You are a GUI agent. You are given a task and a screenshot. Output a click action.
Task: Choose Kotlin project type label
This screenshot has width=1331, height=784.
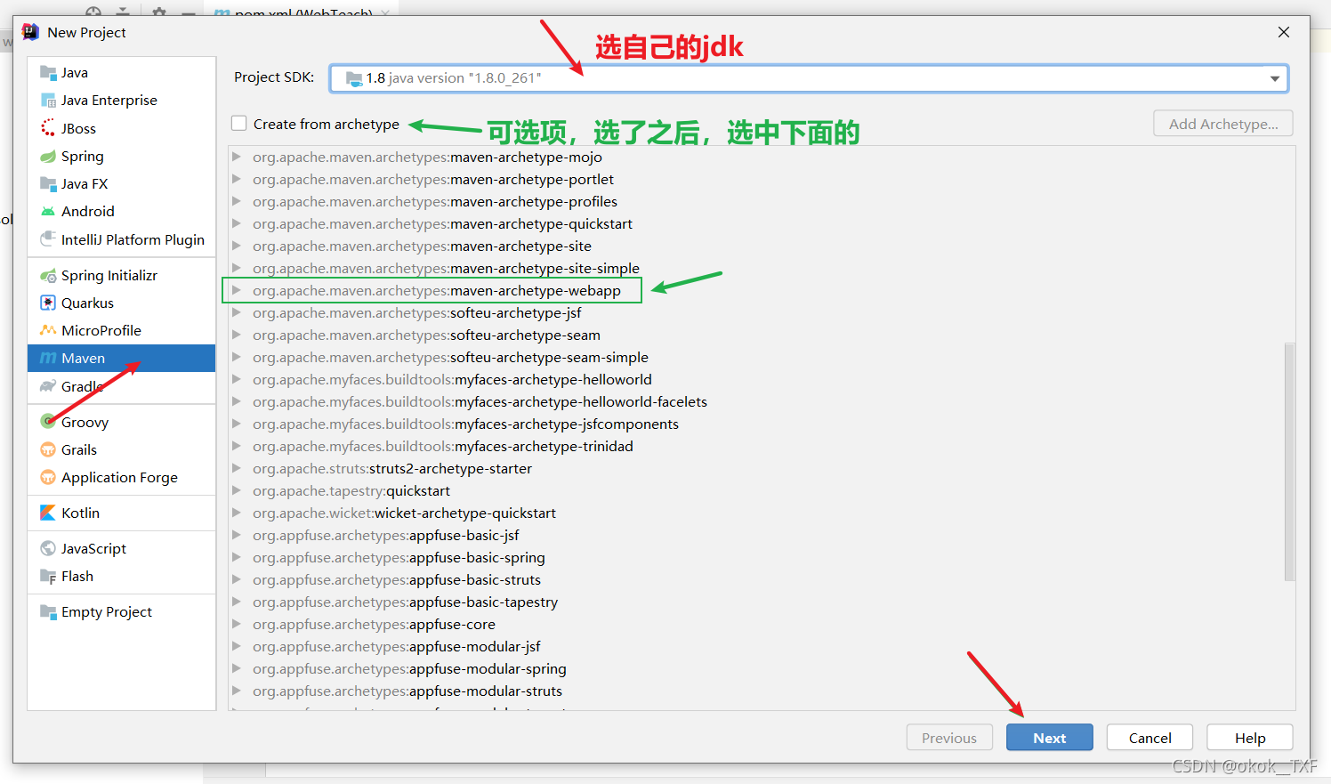tap(81, 513)
